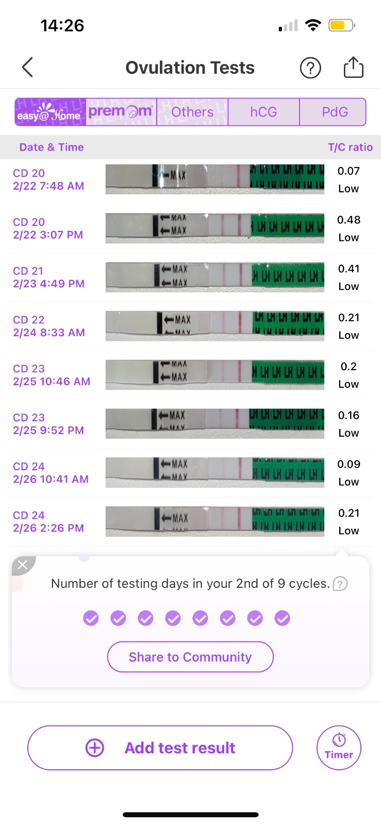Switch to the Others tab
The image size is (381, 825).
(x=192, y=112)
